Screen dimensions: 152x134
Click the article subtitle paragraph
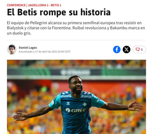pos(76,28)
